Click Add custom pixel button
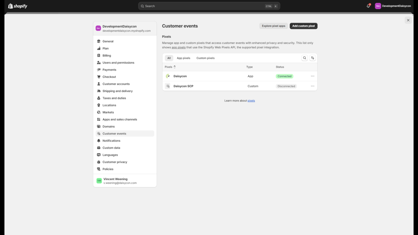Viewport: 418px width, 235px height. pos(303,26)
